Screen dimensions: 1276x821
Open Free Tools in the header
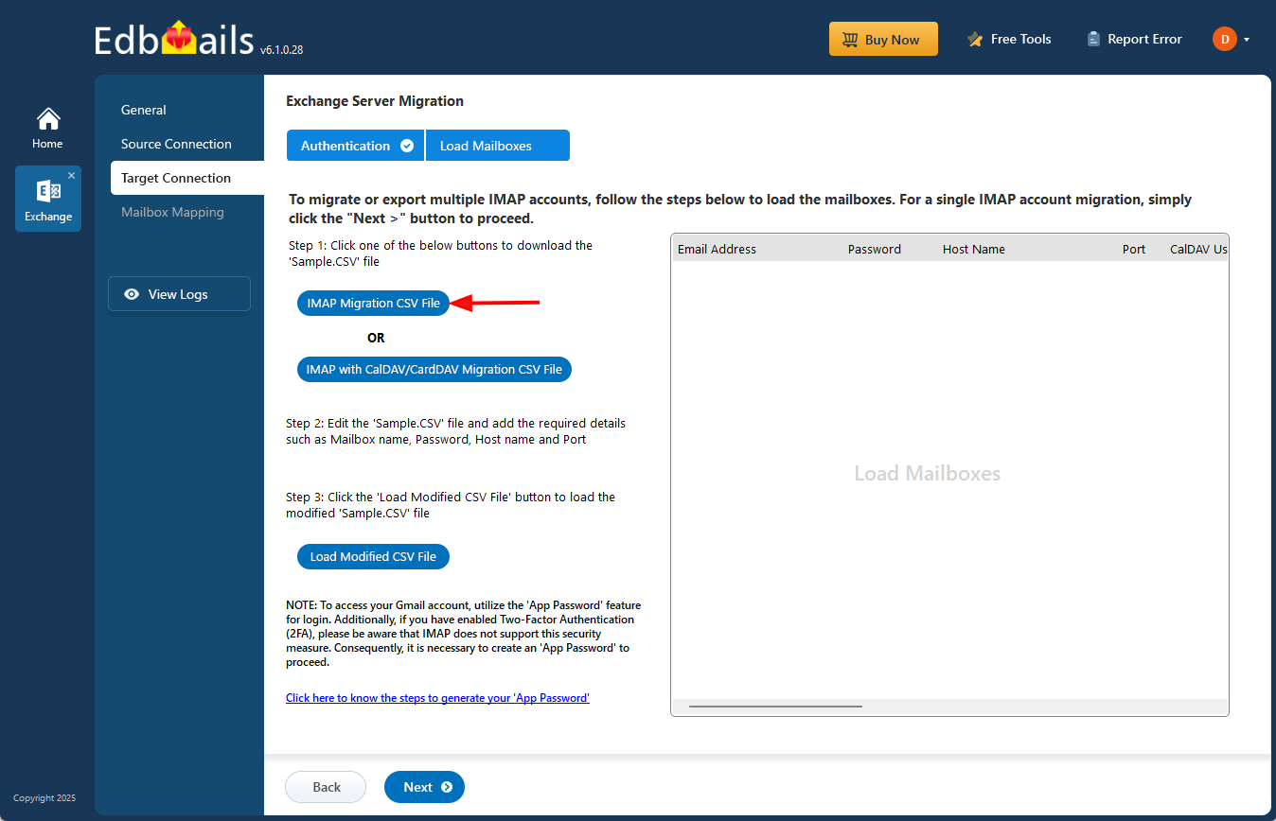1009,40
